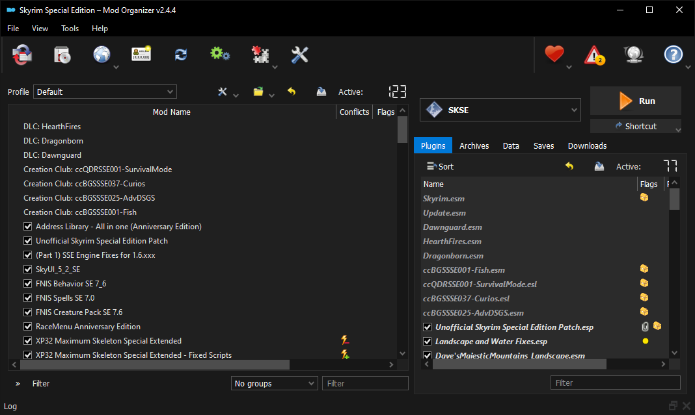
Task: Uncheck FNIS Creature Pack SE 7.6
Action: pos(27,312)
